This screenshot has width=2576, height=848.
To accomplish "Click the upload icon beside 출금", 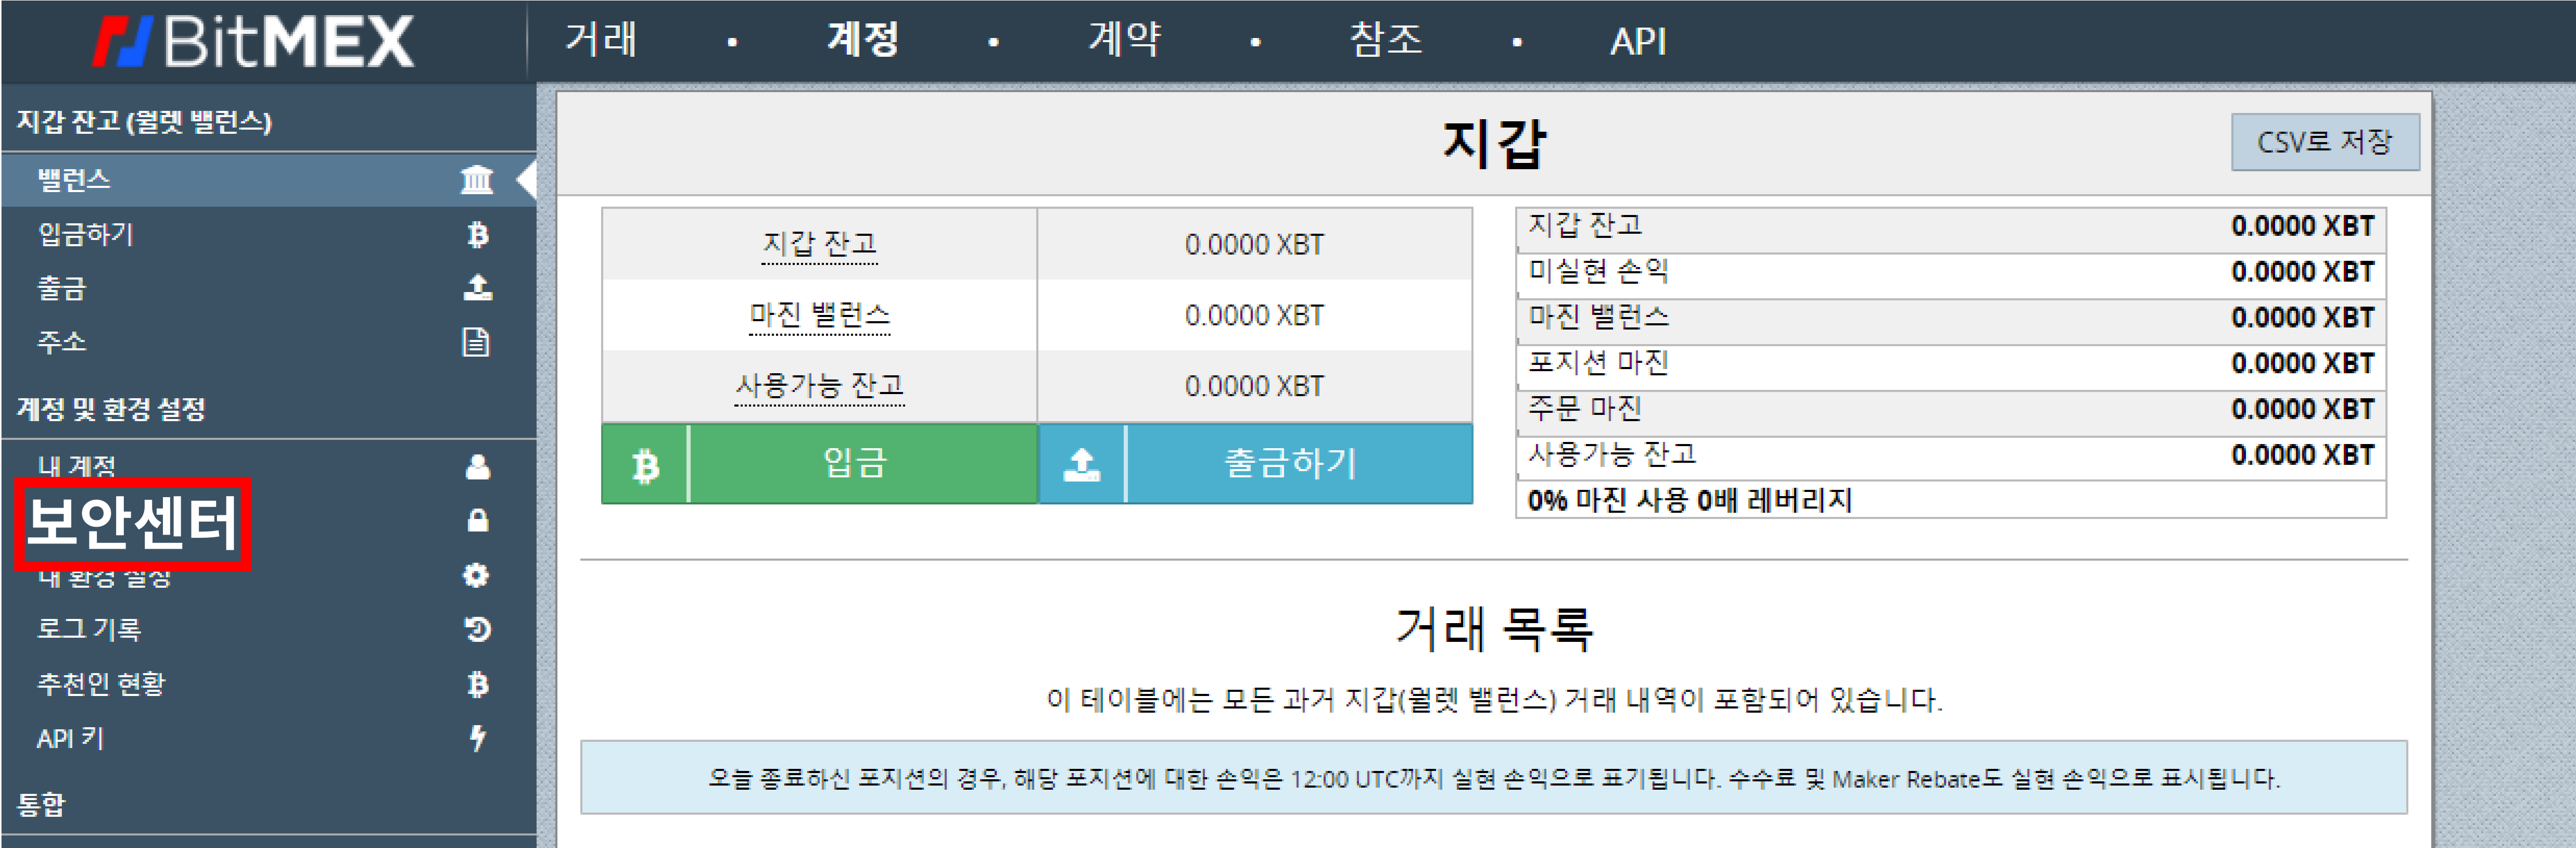I will 477,288.
